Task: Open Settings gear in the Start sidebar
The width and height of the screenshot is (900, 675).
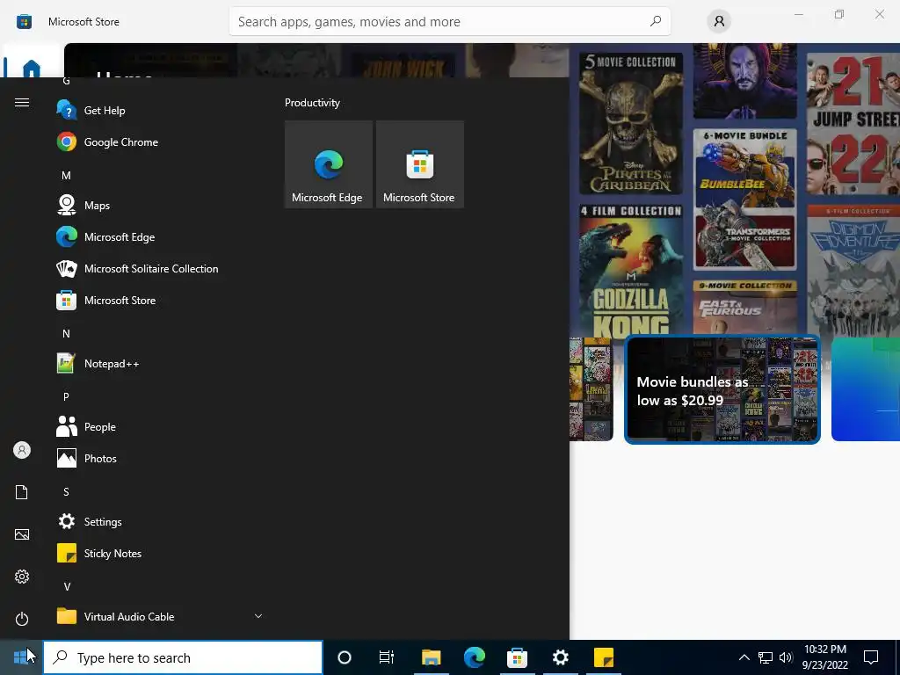Action: (x=22, y=577)
